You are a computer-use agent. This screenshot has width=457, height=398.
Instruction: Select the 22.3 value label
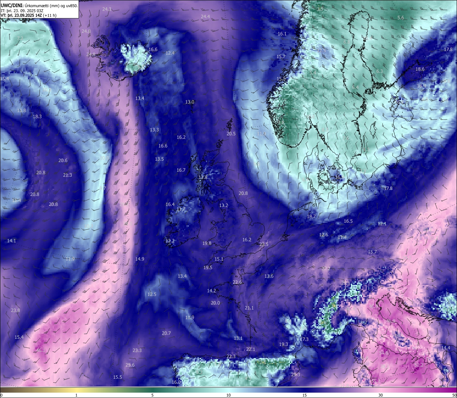coord(231,356)
